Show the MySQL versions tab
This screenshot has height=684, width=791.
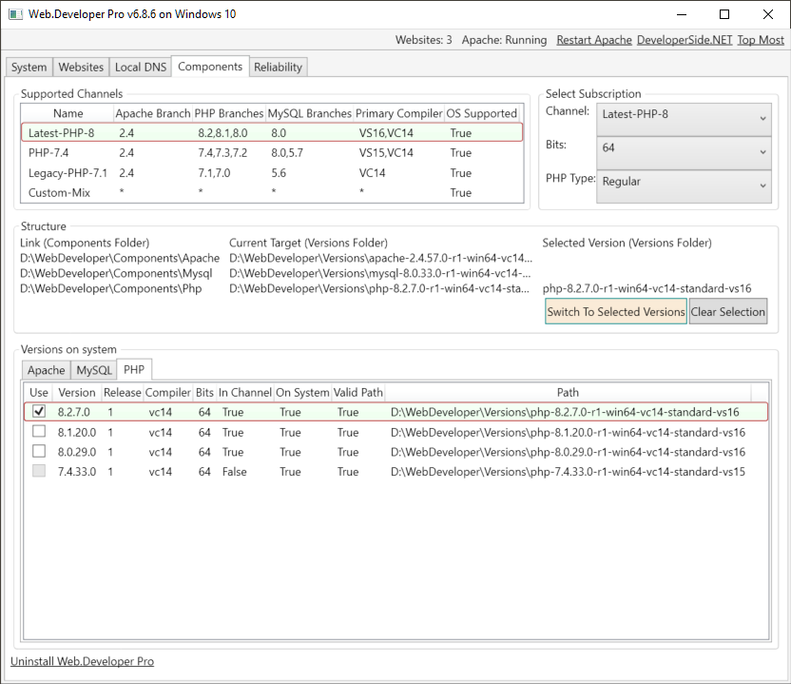click(94, 370)
